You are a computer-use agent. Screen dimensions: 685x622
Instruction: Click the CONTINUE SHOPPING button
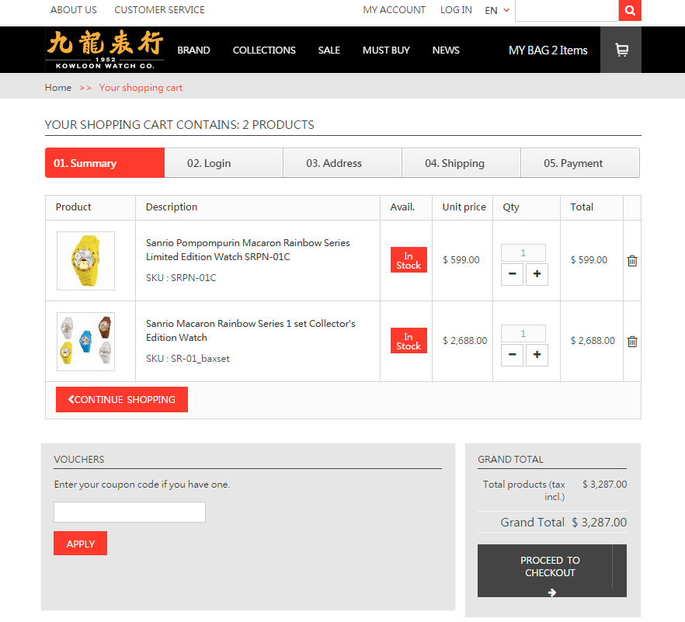point(122,400)
